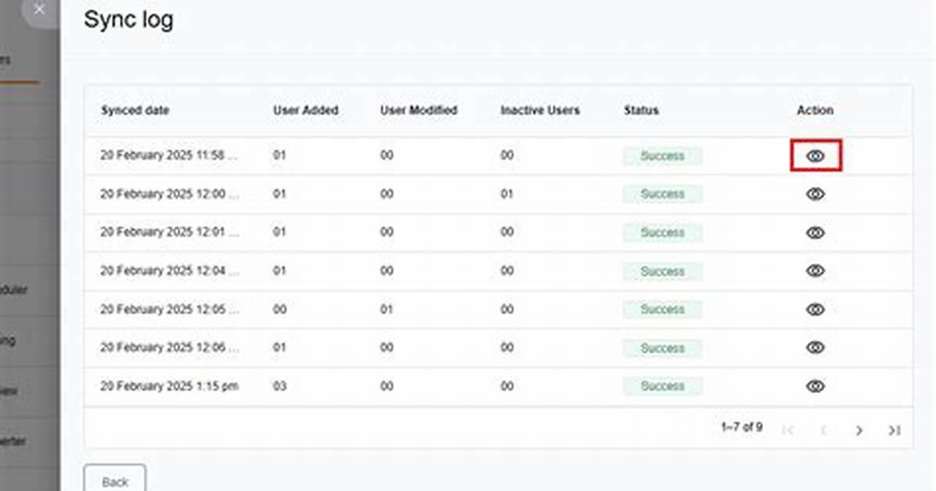Image resolution: width=936 pixels, height=491 pixels.
Task: Click Success badge in the 12:01 row
Action: pos(663,233)
